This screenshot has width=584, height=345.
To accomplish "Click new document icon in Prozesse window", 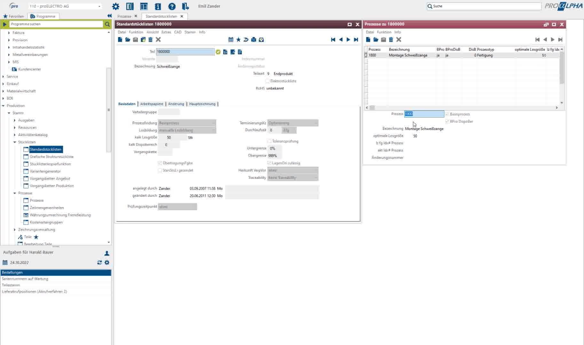I will 368,40.
